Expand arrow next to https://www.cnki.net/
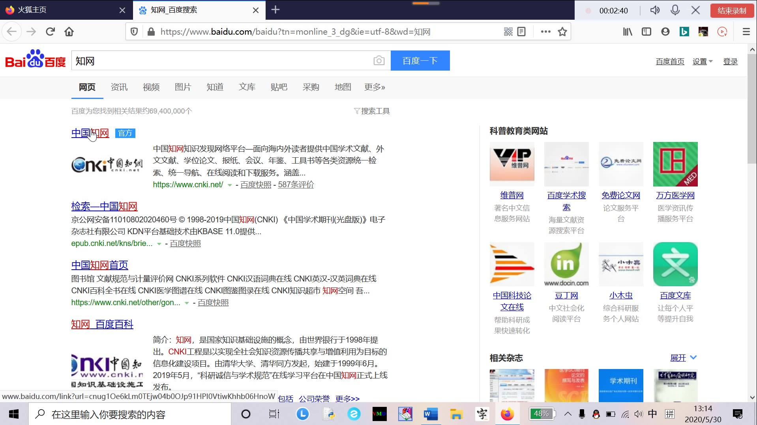Screen dimensions: 757x425 coord(230,185)
